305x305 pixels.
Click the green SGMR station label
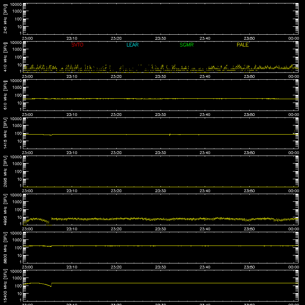click(186, 45)
